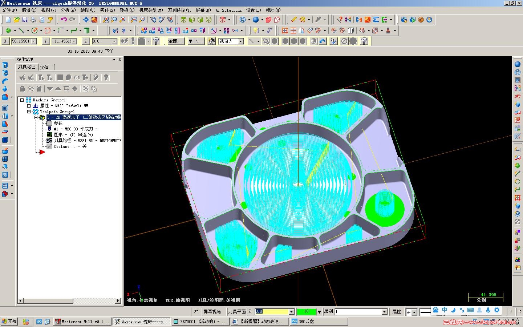The height and width of the screenshot is (327, 523).
Task: Click the 刀具平面 status bar button
Action: coord(237,312)
